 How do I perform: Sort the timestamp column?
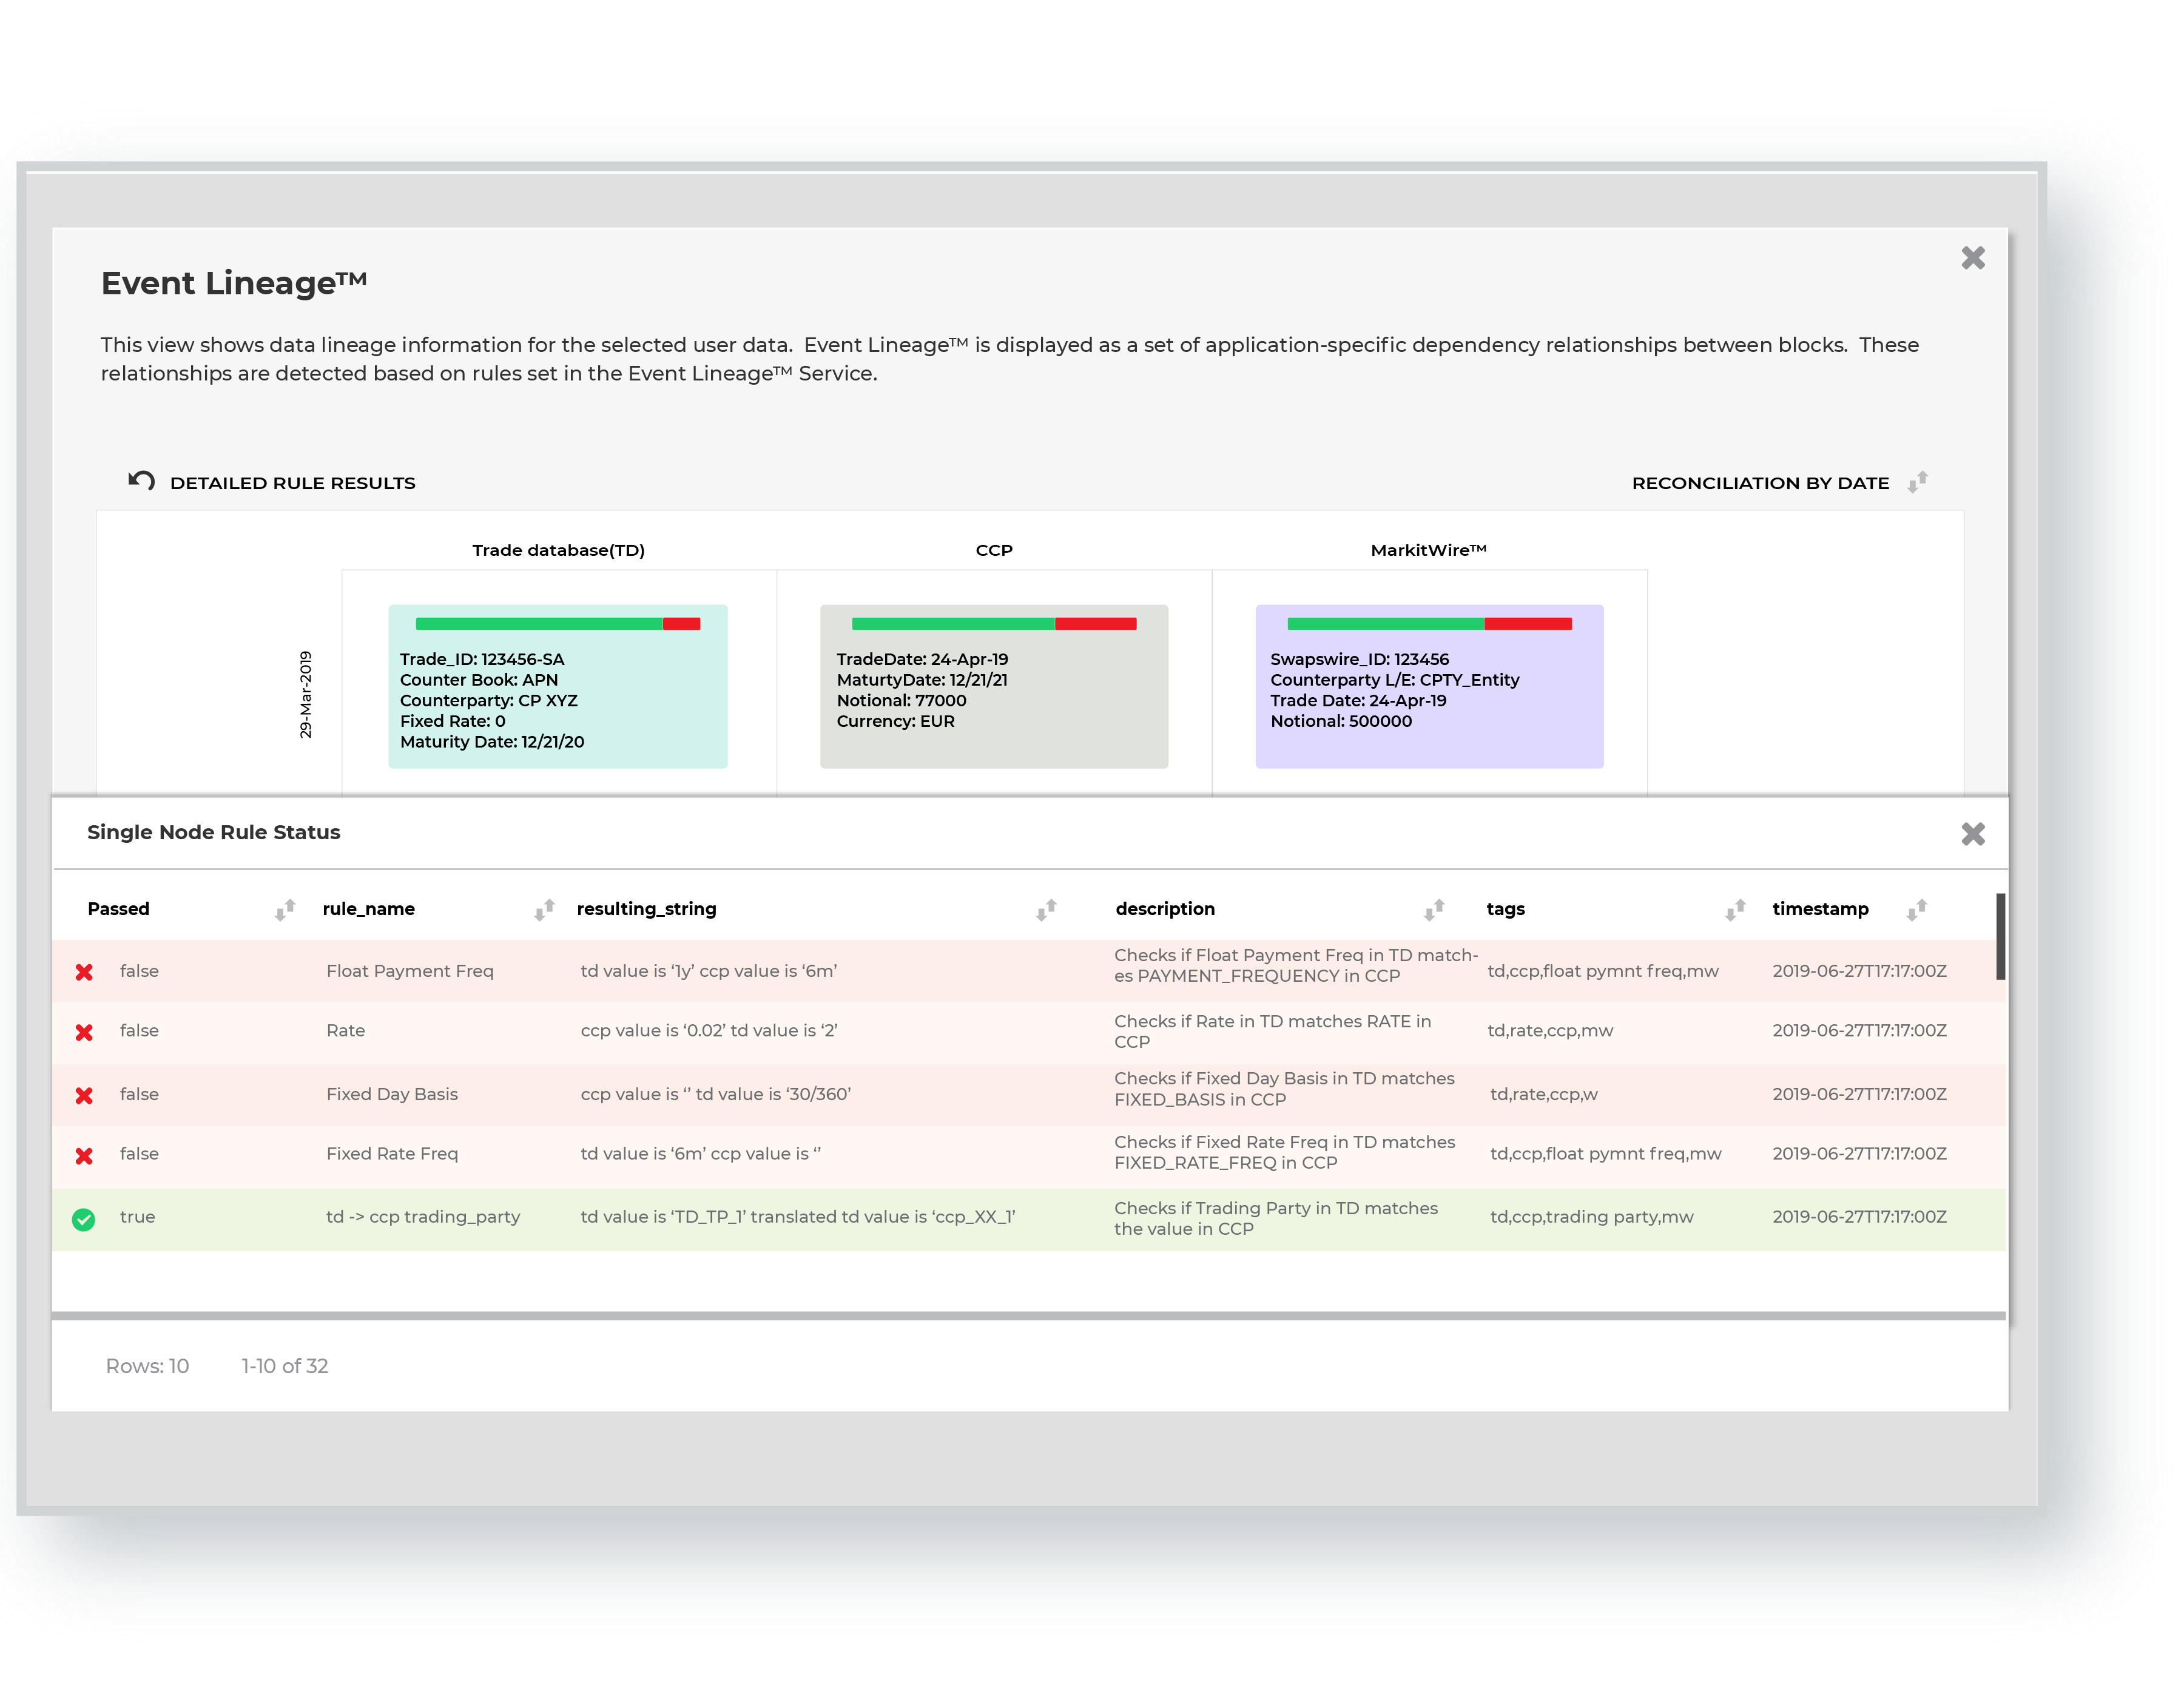coord(1916,909)
